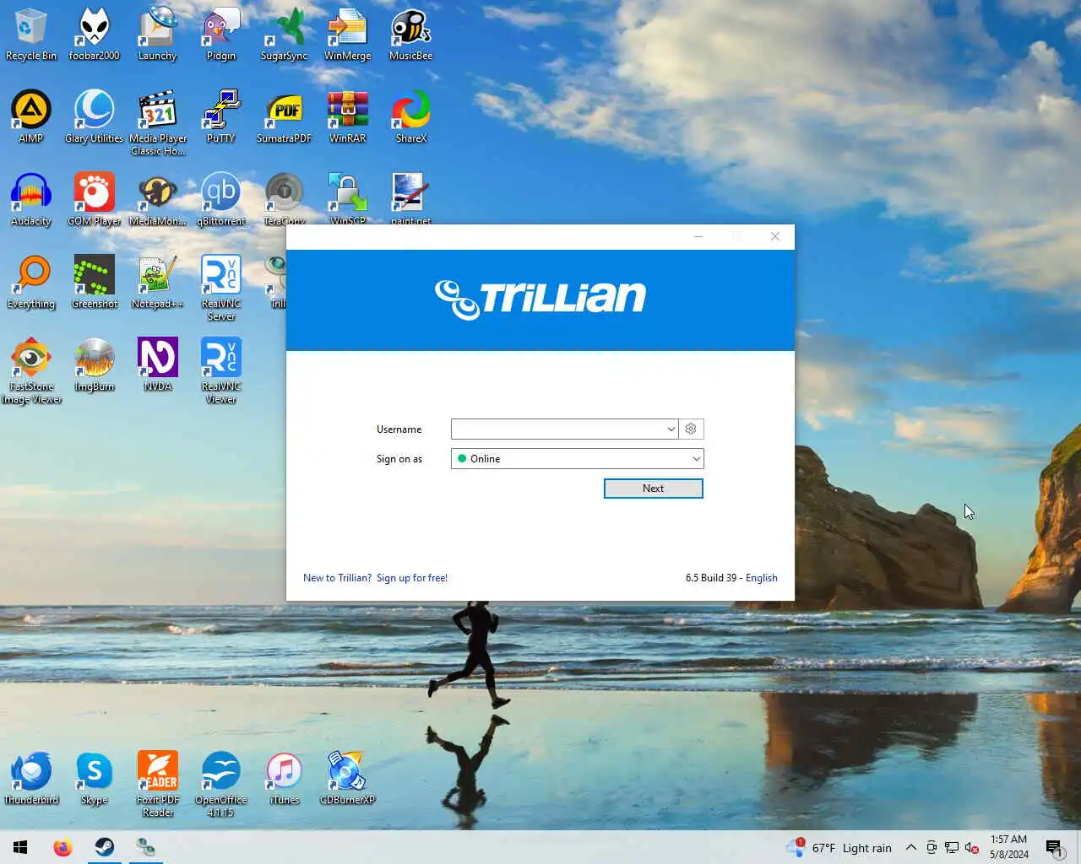1081x864 pixels.
Task: Select the Notepad++ desktop icon
Action: pyautogui.click(x=157, y=282)
